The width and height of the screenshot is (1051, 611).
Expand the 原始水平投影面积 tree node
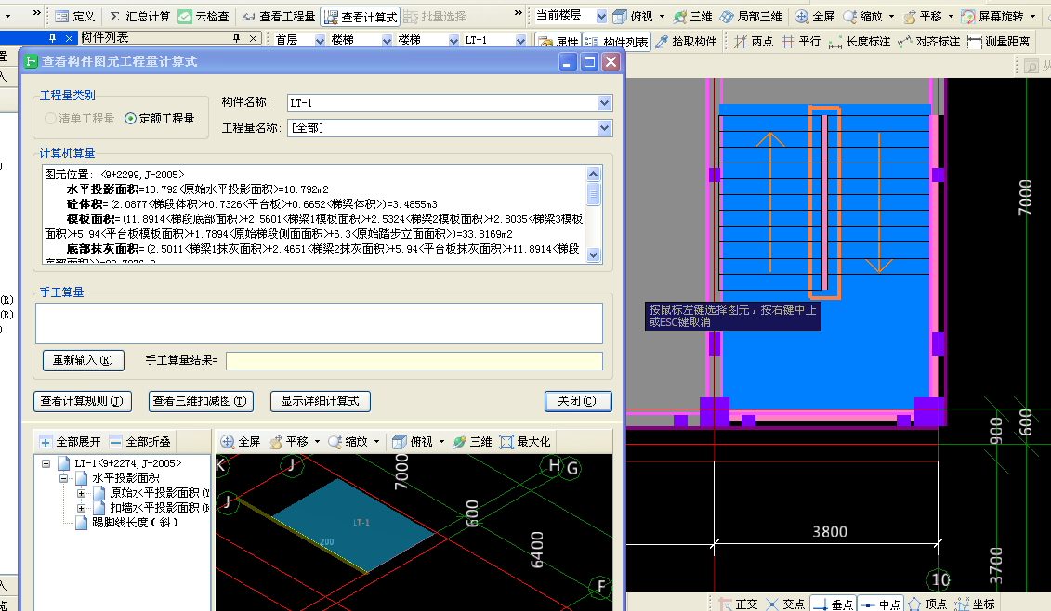[82, 493]
